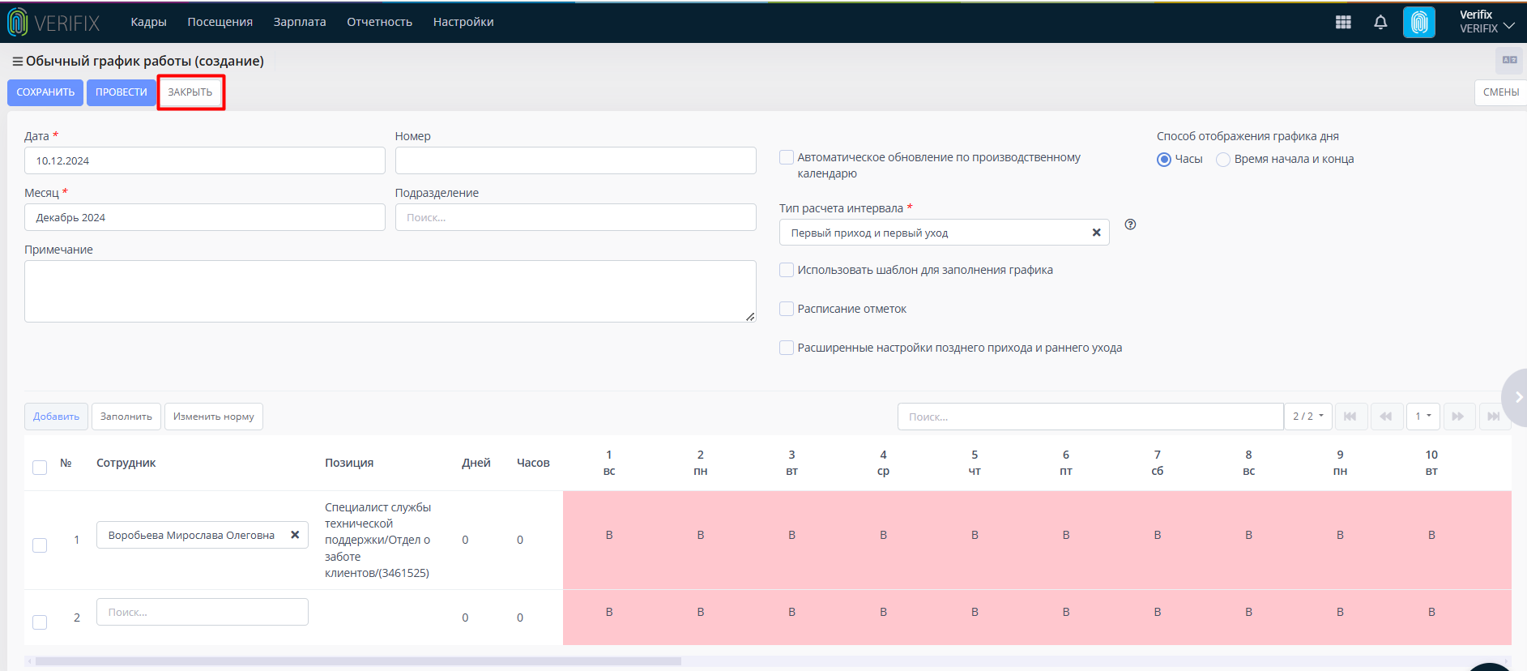This screenshot has height=671, width=1527.
Task: Check the row 1 employee checkbox
Action: click(39, 545)
